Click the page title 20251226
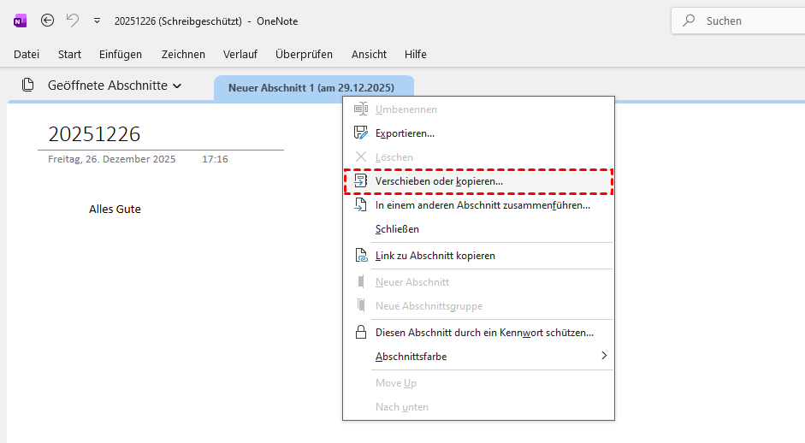Image resolution: width=805 pixels, height=443 pixels. [x=94, y=134]
